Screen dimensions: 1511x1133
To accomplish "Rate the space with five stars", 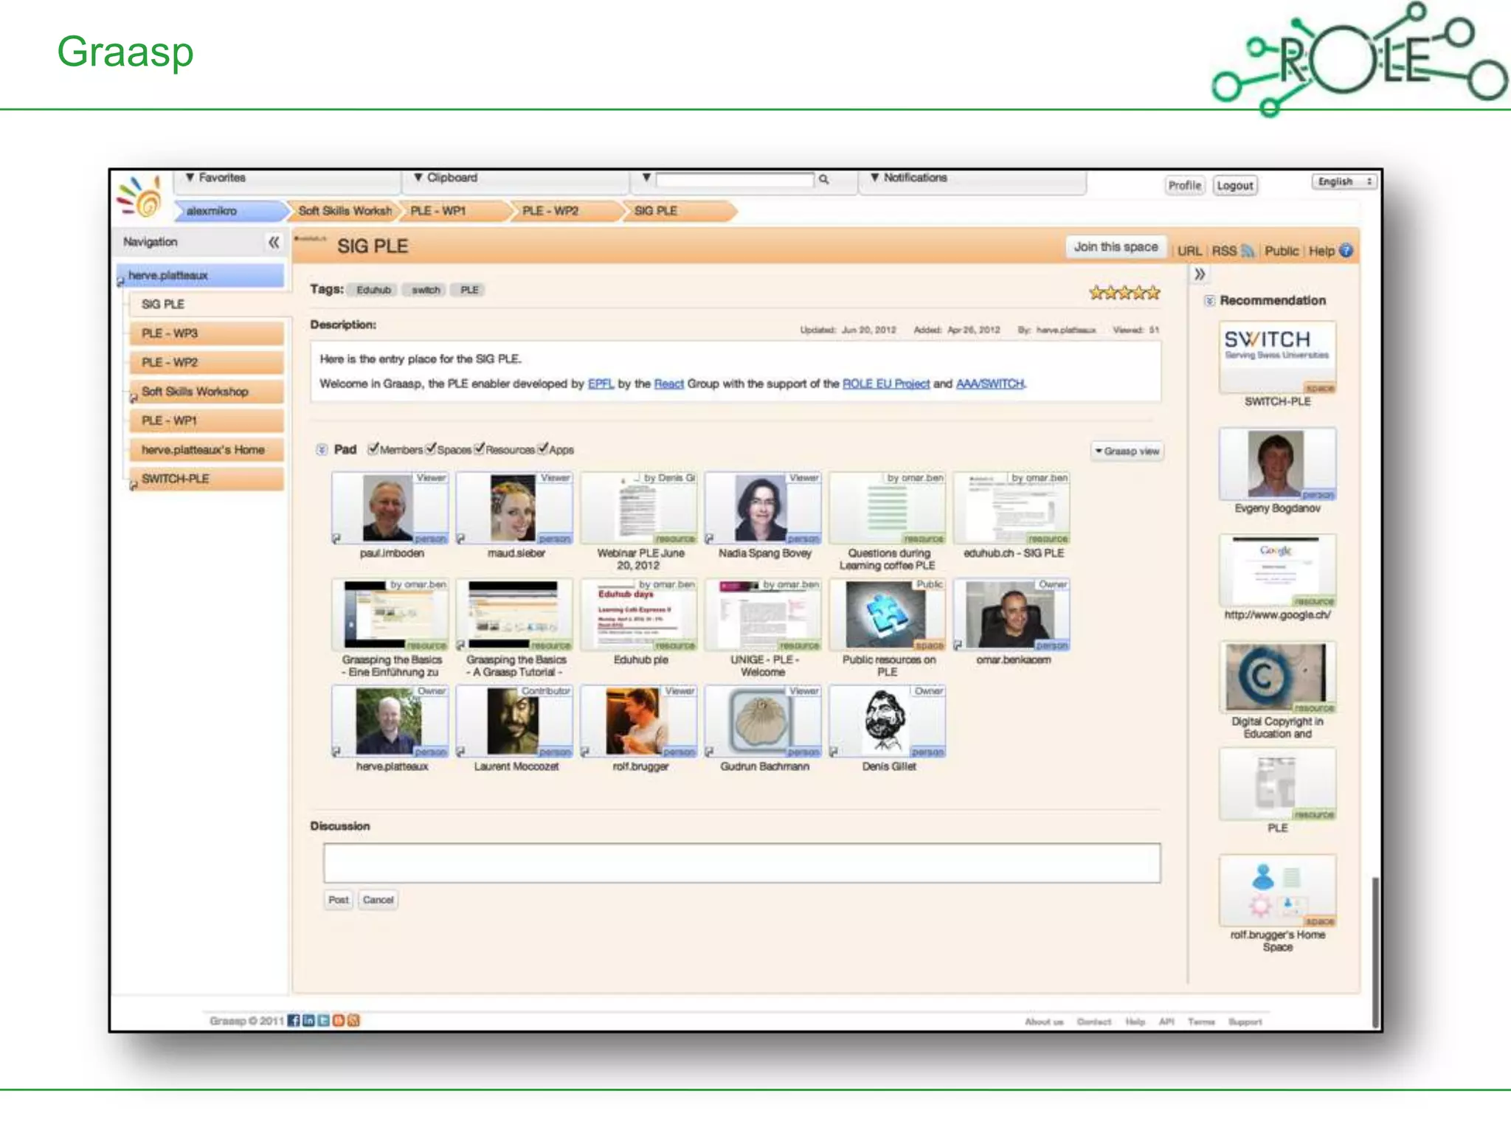I will 1153,293.
